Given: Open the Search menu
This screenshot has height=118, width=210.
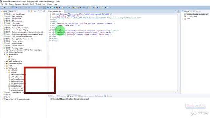Looking at the screenshot, I should (32, 4).
